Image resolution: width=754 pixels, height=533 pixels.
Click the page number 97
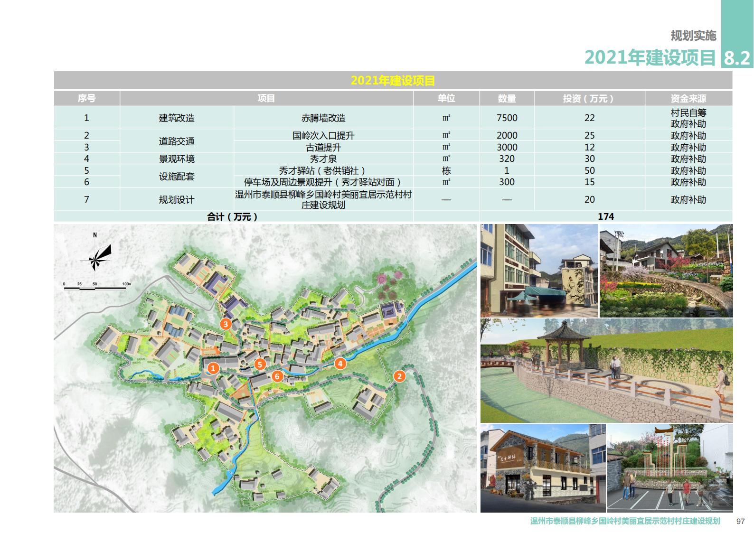pos(740,521)
